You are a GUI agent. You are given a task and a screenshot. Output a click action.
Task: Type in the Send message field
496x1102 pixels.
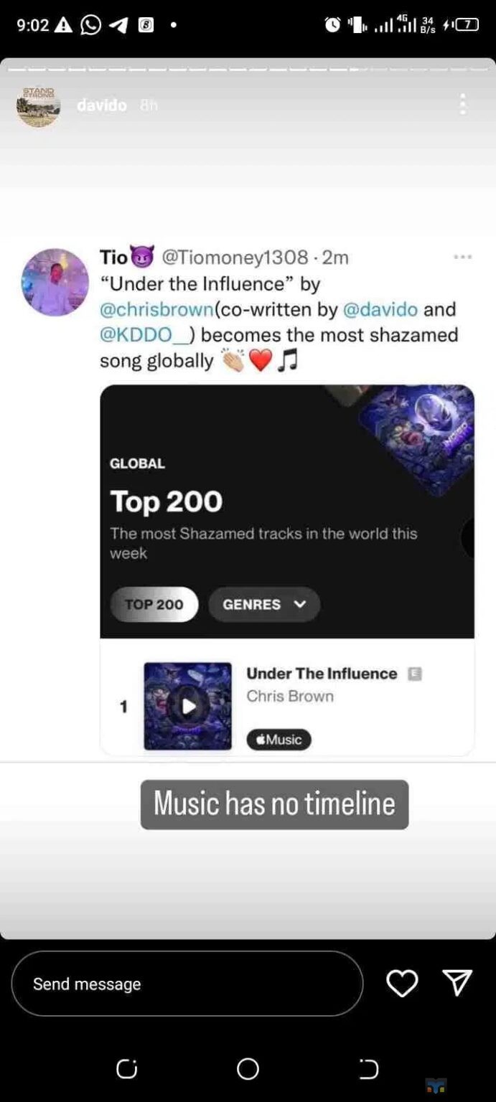187,984
